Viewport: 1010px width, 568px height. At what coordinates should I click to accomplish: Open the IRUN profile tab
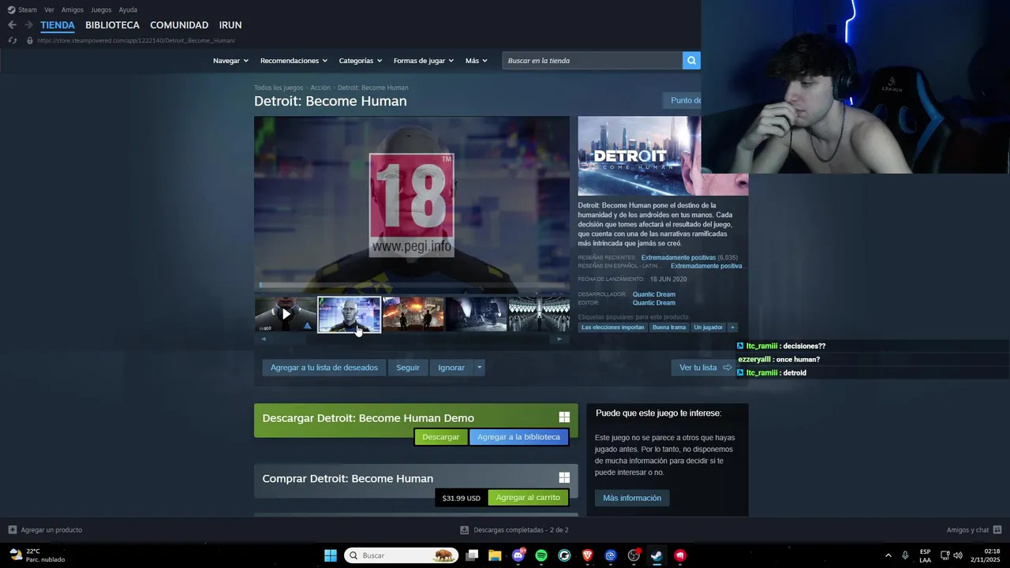coord(230,25)
